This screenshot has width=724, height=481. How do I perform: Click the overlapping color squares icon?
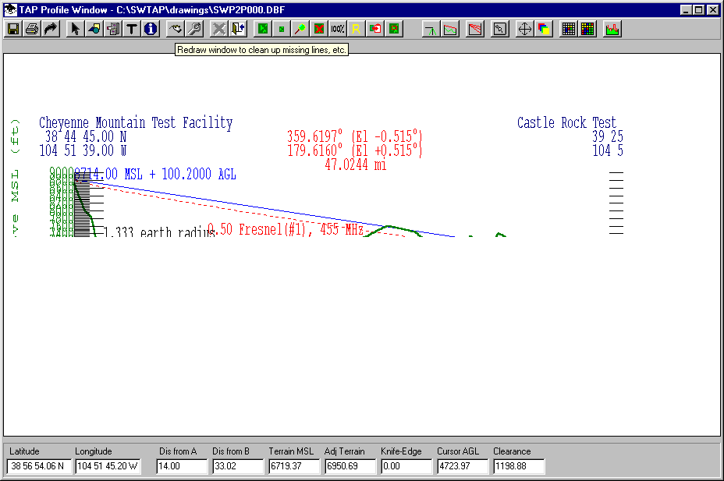coord(544,29)
